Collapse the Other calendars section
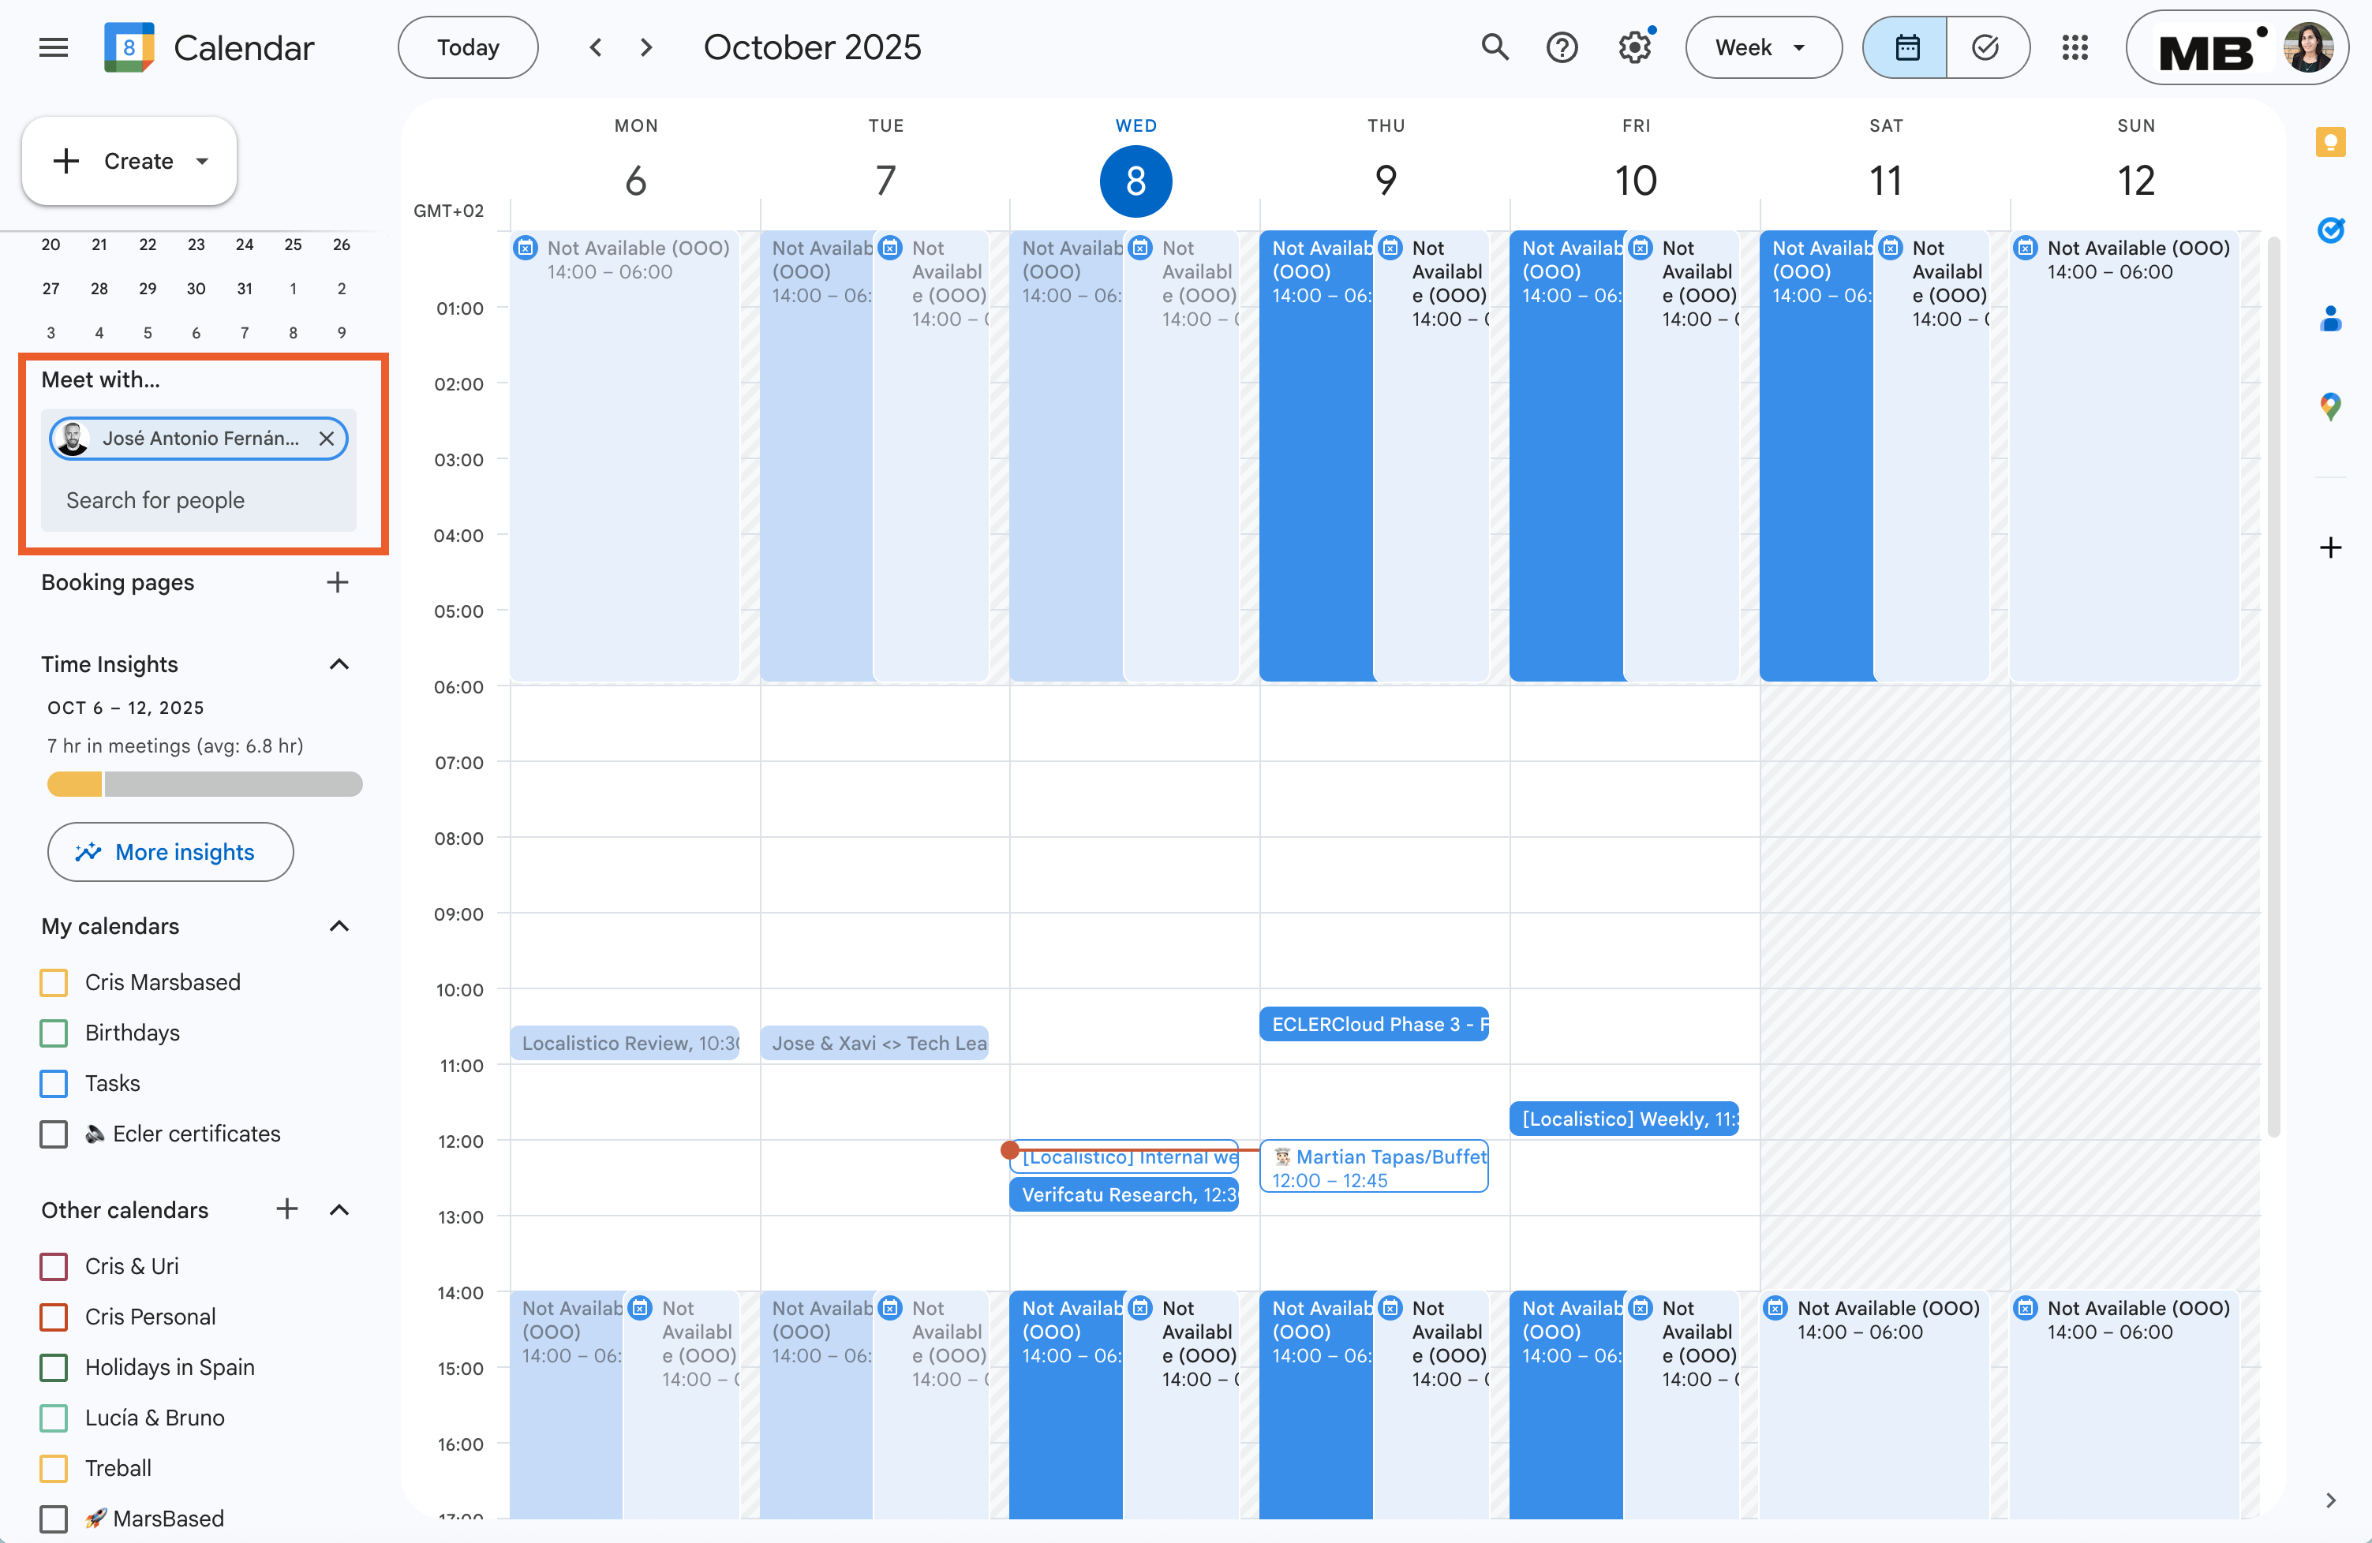 point(339,1209)
